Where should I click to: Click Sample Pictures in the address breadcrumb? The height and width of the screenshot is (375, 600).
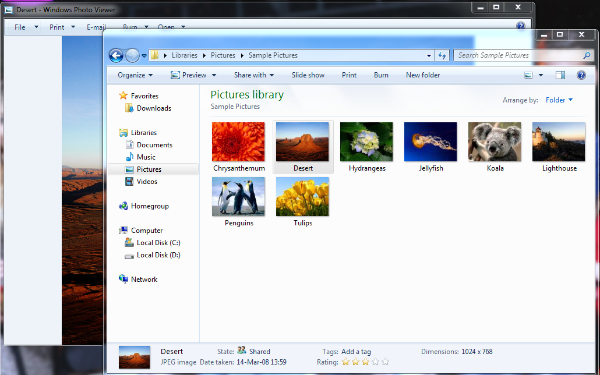coord(273,55)
